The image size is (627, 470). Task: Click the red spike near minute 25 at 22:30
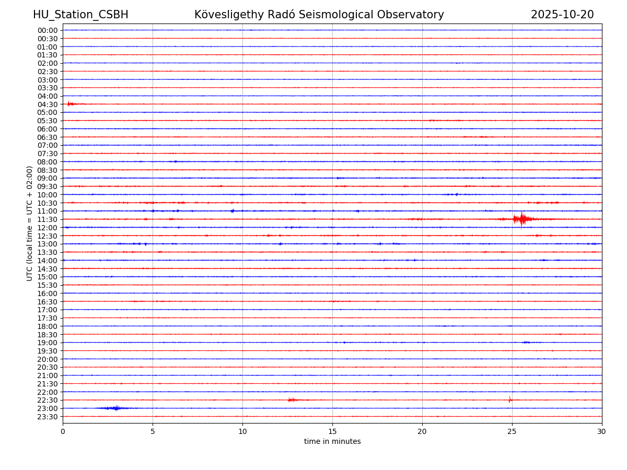pos(509,400)
